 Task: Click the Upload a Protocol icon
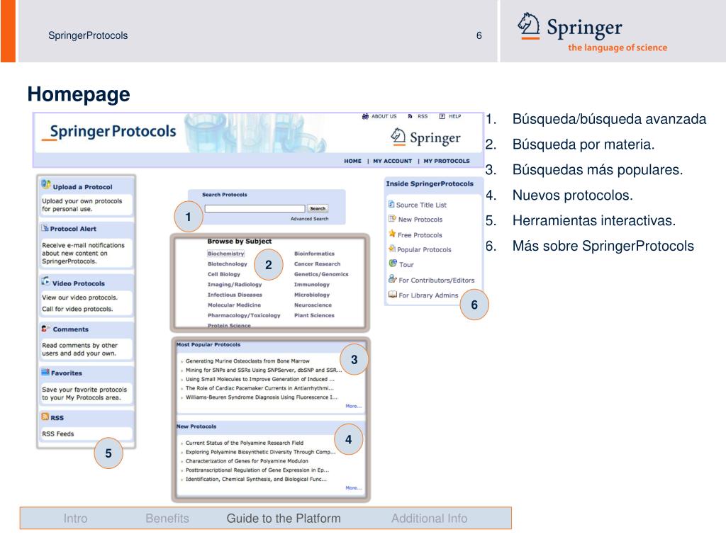tap(46, 185)
